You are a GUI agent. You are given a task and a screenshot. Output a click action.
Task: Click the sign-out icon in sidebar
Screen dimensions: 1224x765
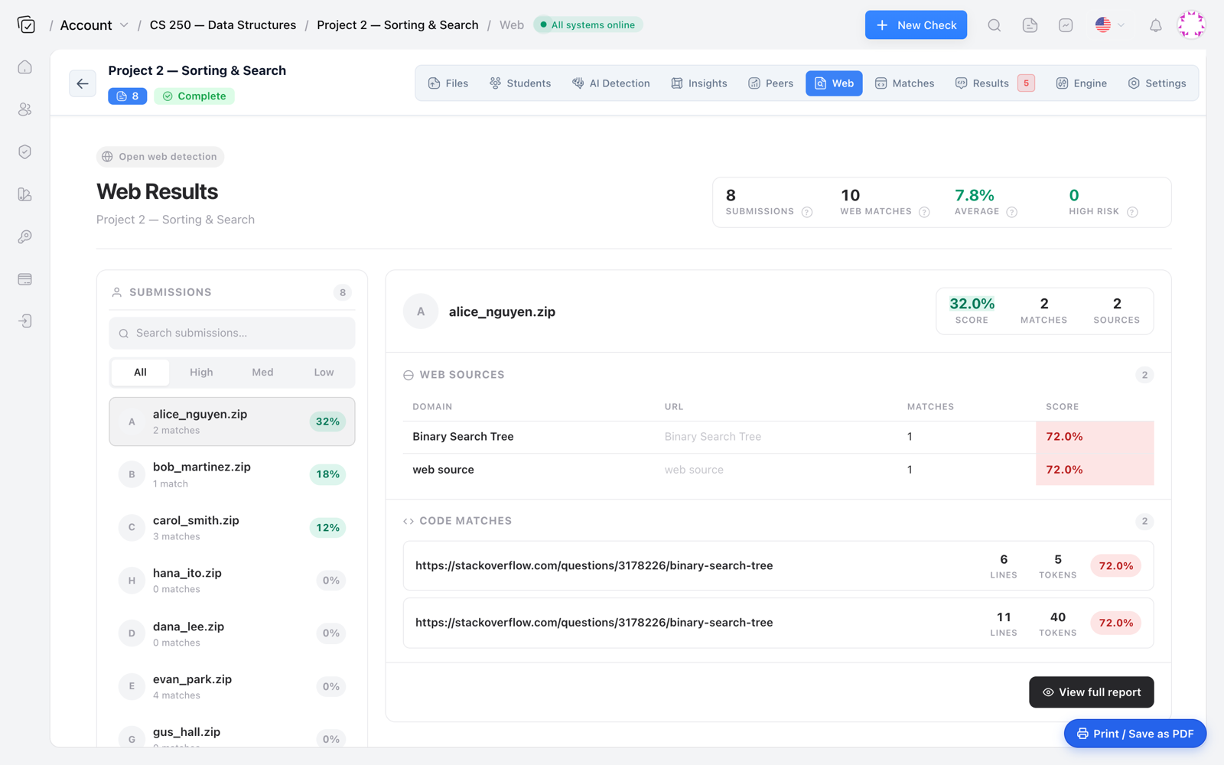click(x=25, y=321)
